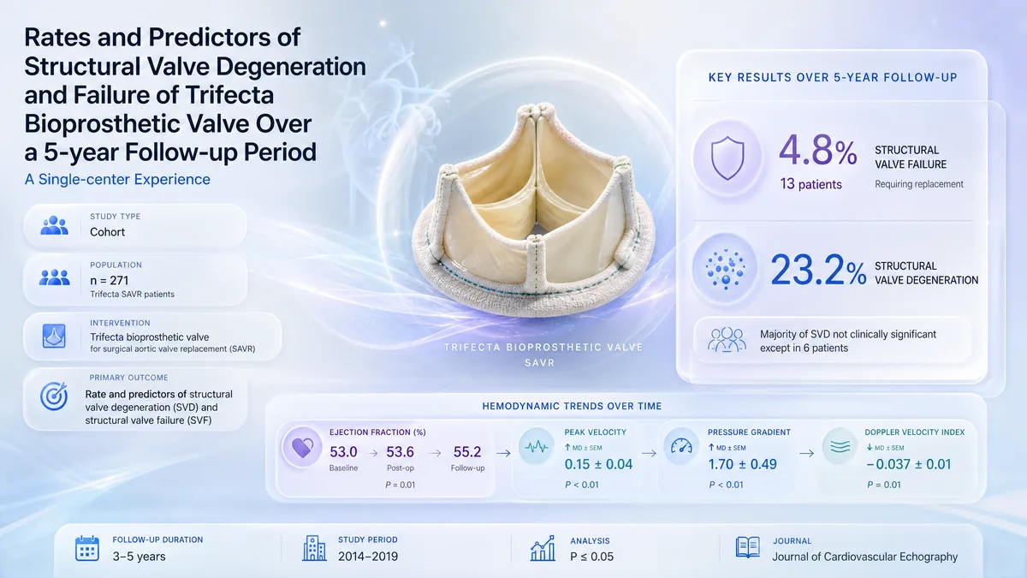Select the Population group icon
This screenshot has width=1027, height=578.
55,277
